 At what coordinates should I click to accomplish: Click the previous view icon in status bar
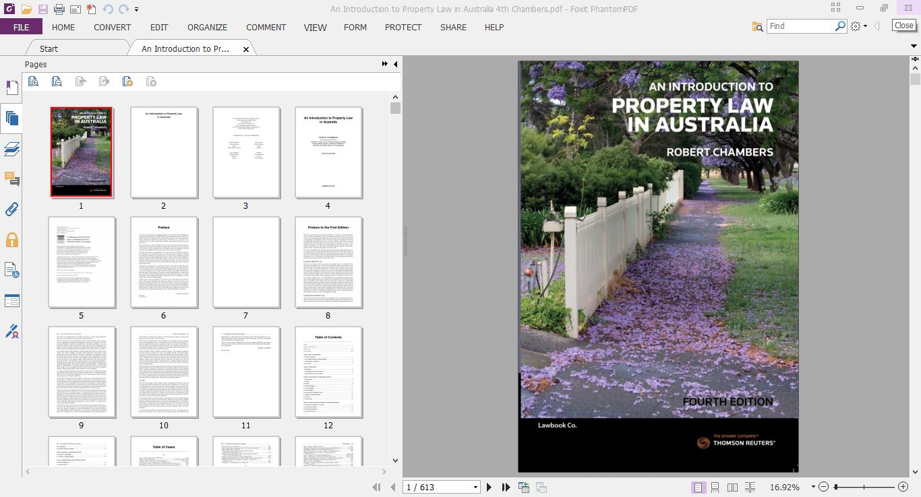pos(523,487)
